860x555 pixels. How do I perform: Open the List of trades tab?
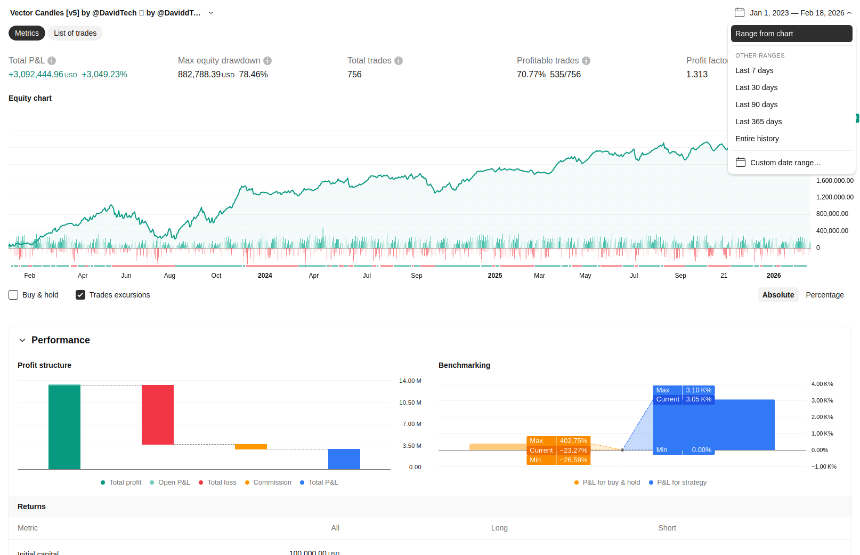(x=75, y=33)
